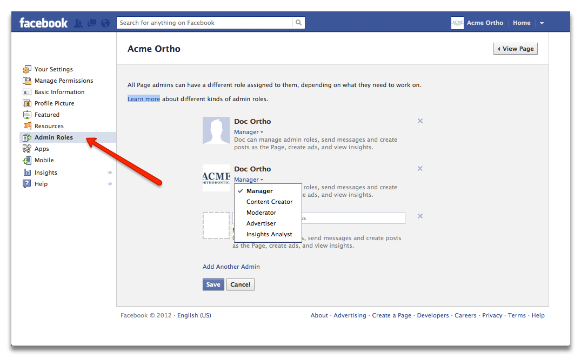Go to Manage Permissions
This screenshot has height=358, width=581.
[64, 81]
